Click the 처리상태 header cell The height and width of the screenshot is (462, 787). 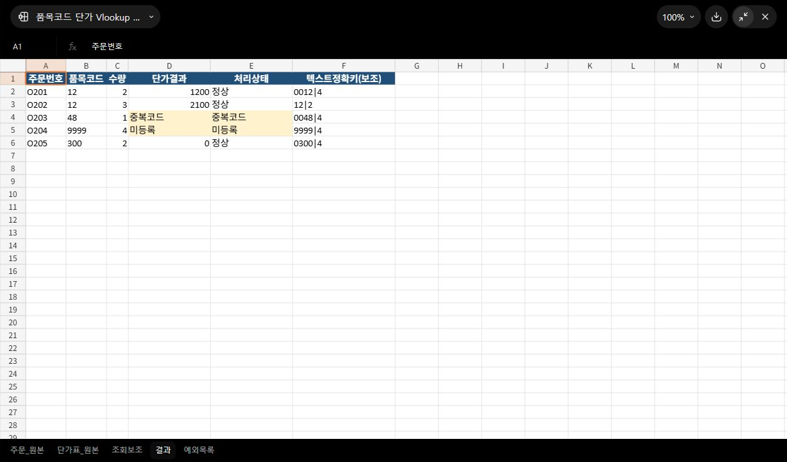click(251, 79)
